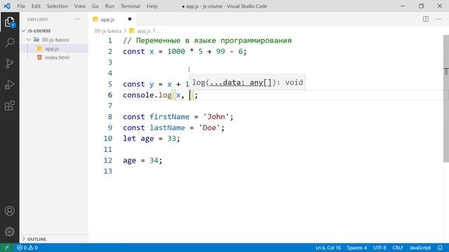The height and width of the screenshot is (252, 449).
Task: Click the number 1000 on line 2
Action: [x=176, y=51]
